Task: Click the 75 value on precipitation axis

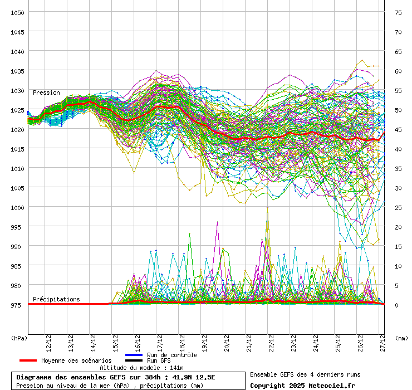Action: point(398,12)
